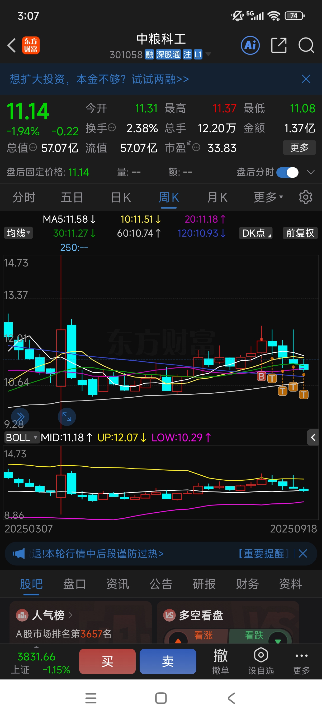Expand the 人气榜 chevron
This screenshot has width=322, height=717.
click(70, 615)
